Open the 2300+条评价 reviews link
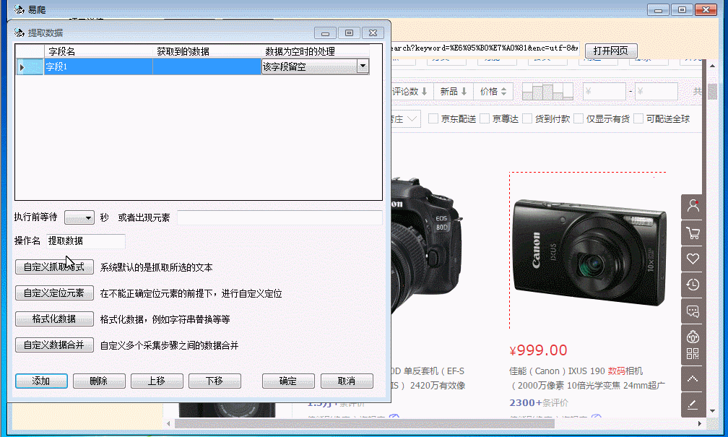 [539, 402]
